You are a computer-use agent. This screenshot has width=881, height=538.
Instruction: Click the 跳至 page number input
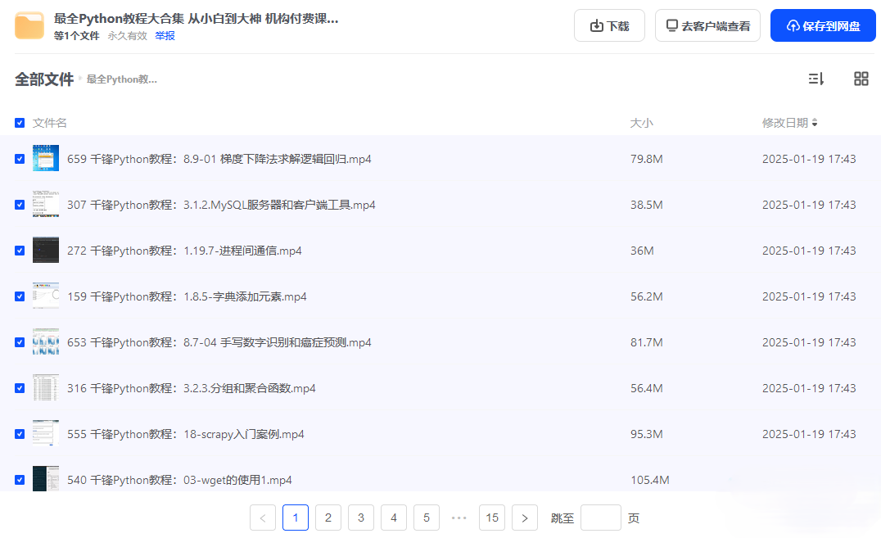601,518
